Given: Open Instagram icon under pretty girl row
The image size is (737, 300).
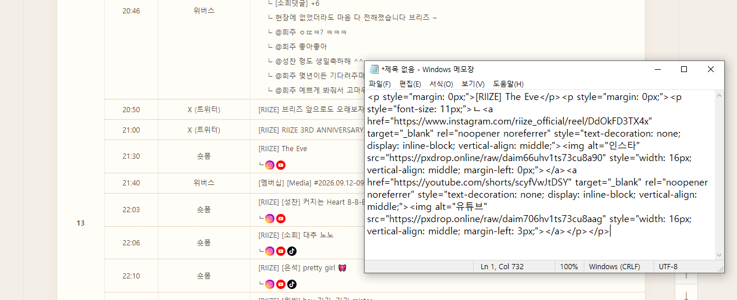Looking at the screenshot, I should coord(270,284).
